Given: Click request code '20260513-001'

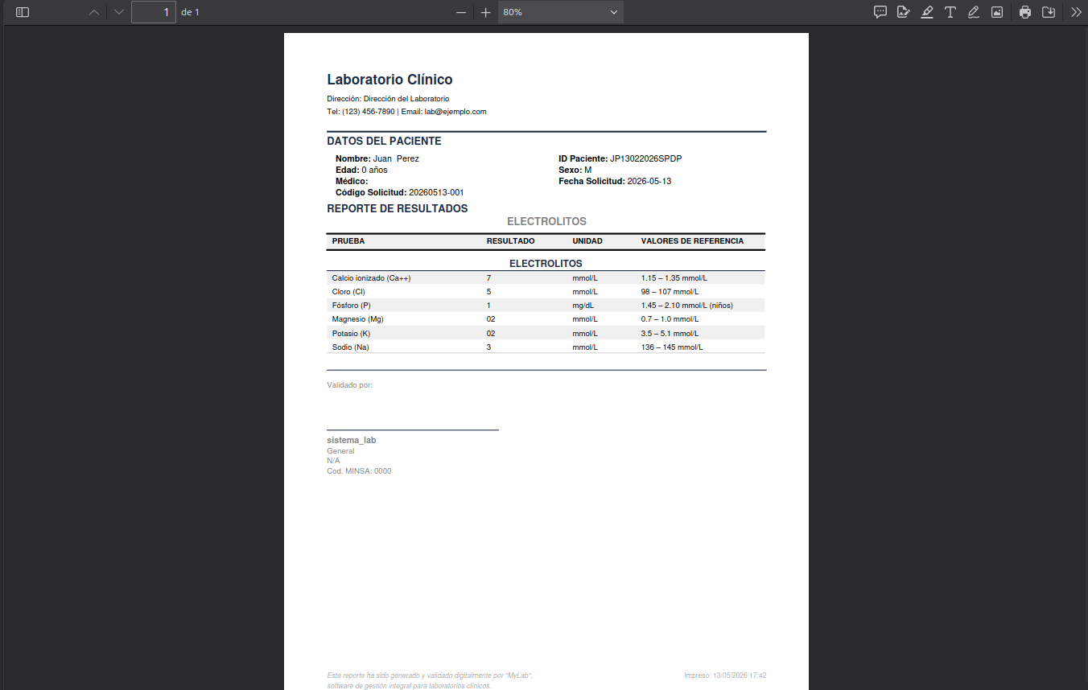Looking at the screenshot, I should (436, 193).
